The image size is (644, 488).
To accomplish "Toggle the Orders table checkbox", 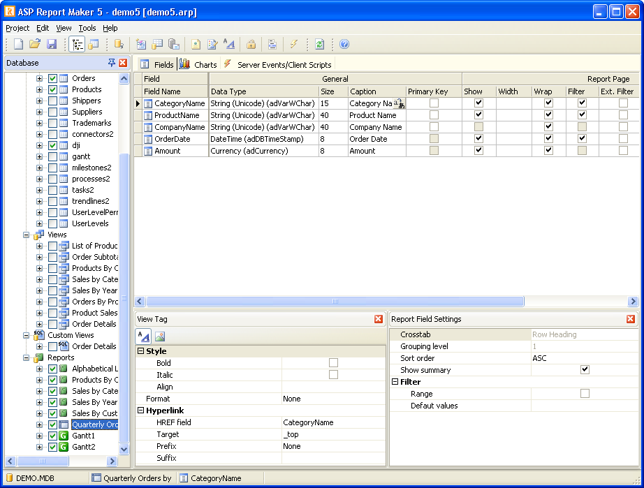I will (52, 78).
